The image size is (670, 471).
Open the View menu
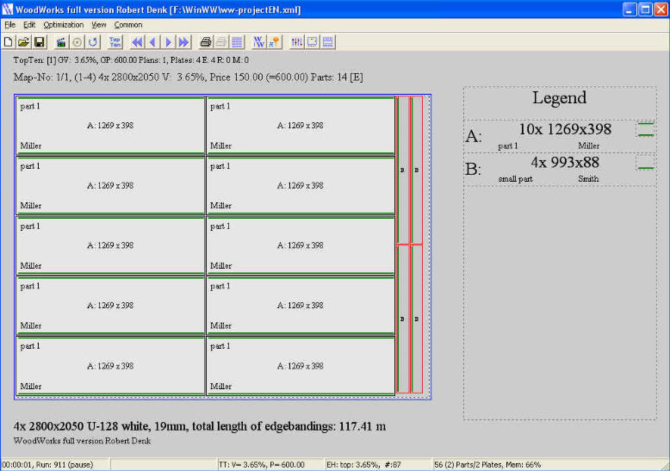(99, 25)
